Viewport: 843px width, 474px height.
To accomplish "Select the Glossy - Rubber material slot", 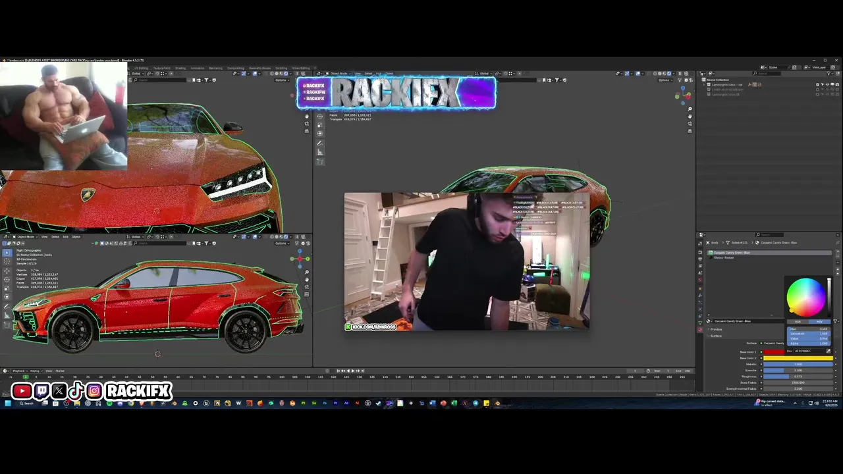I will pyautogui.click(x=769, y=257).
